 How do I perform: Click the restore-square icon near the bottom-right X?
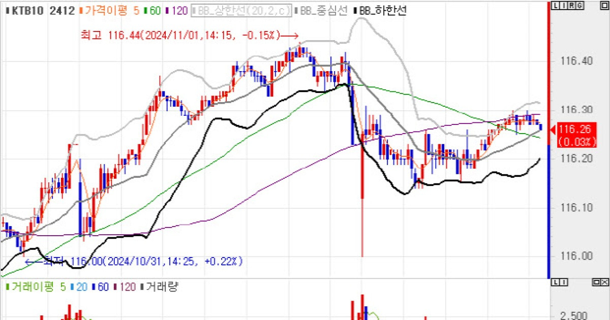[x=596, y=282]
